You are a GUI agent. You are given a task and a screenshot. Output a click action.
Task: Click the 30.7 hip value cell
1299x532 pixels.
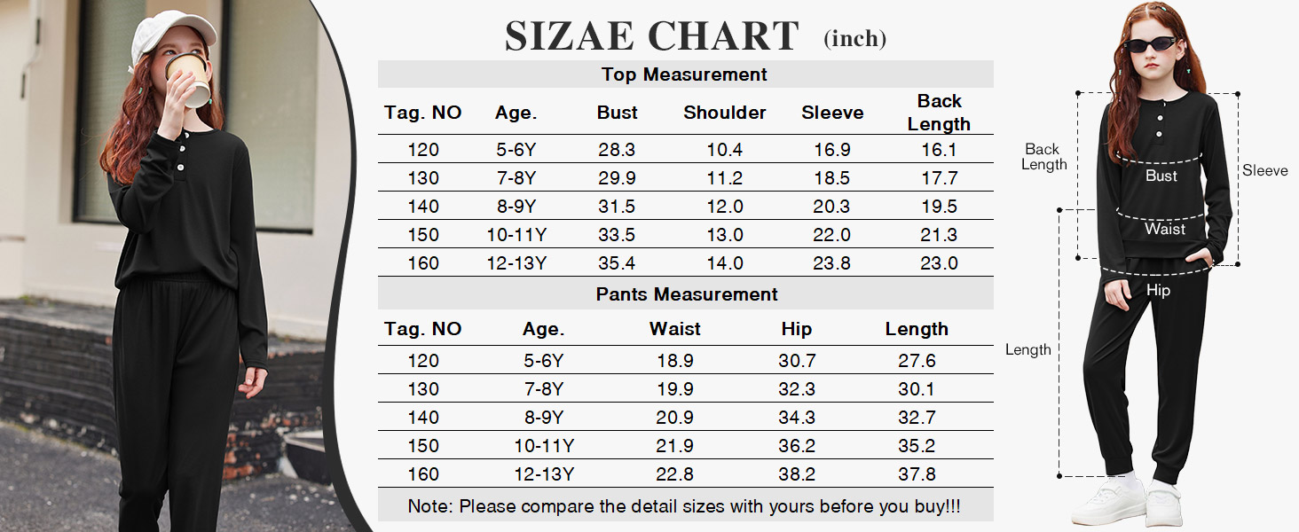point(796,361)
